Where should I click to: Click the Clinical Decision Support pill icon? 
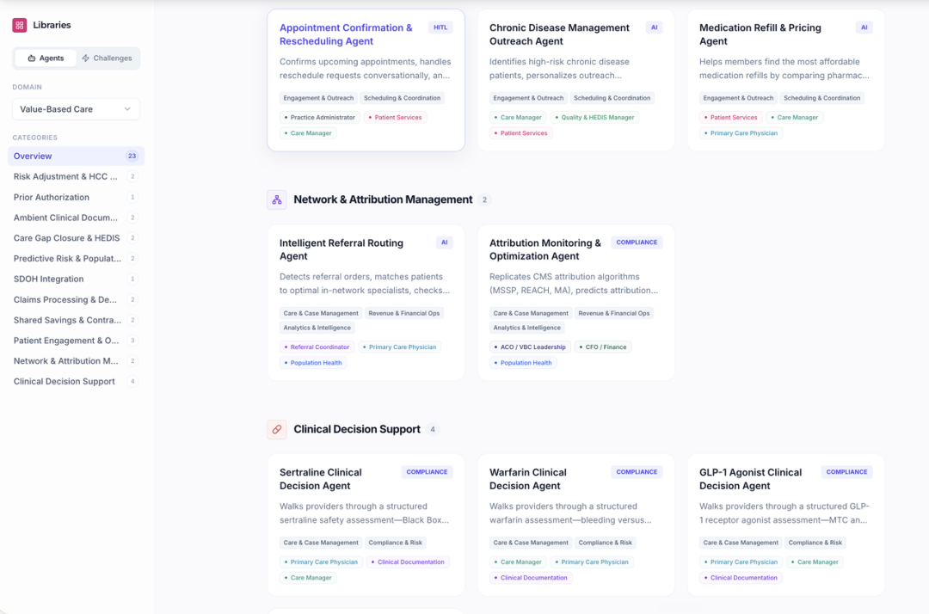[x=277, y=429]
